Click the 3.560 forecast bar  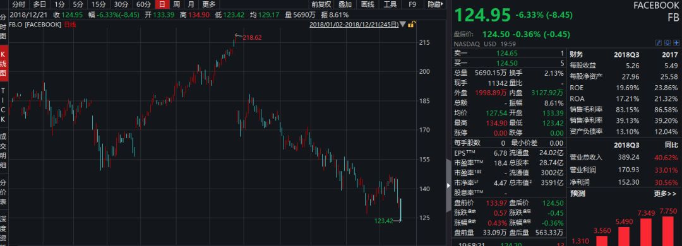pyautogui.click(x=602, y=241)
